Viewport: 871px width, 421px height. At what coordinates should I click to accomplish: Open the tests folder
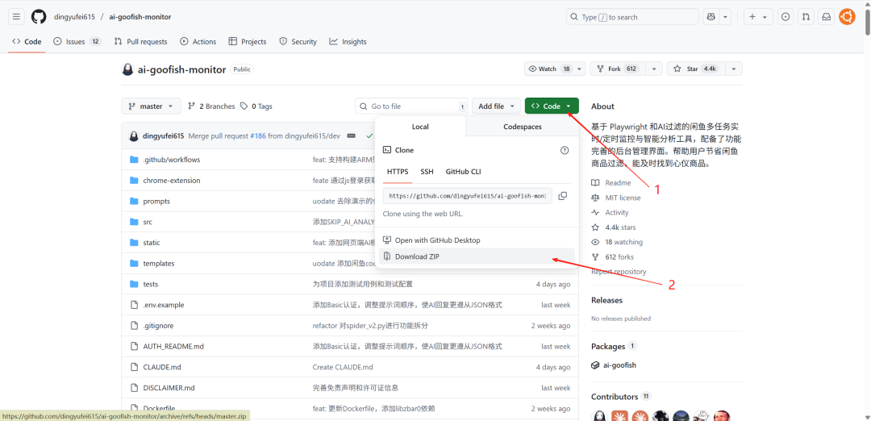(150, 284)
